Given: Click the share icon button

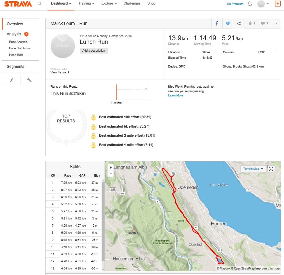Looking at the screenshot, I should point(239,23).
